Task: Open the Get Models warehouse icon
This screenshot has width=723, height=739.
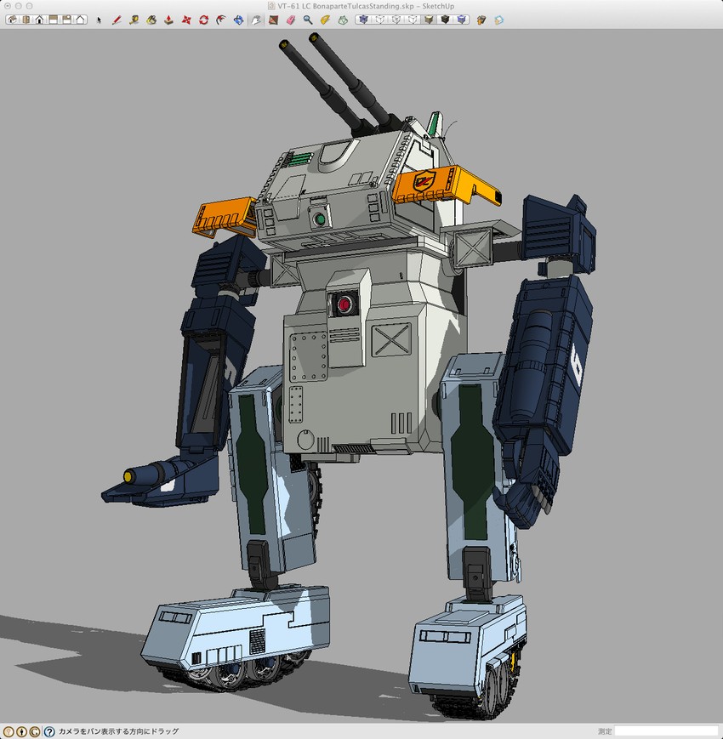Action: click(481, 20)
